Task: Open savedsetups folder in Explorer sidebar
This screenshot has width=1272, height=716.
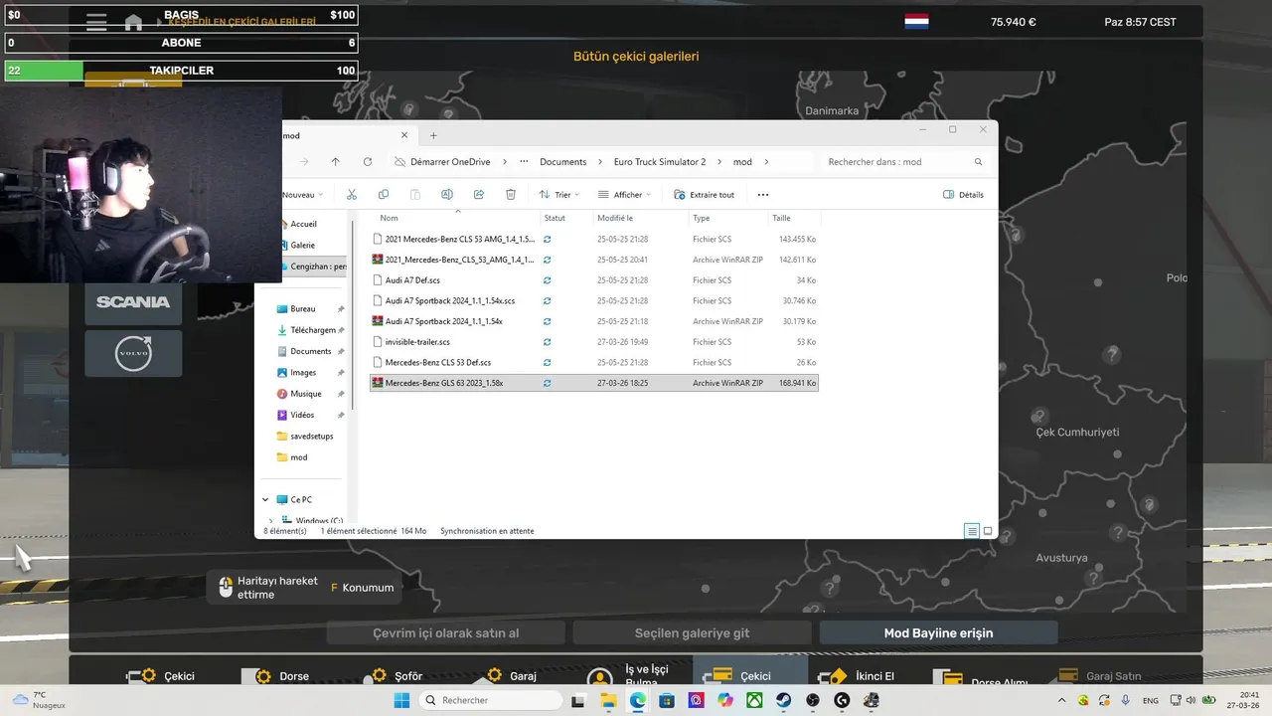Action: pyautogui.click(x=311, y=437)
